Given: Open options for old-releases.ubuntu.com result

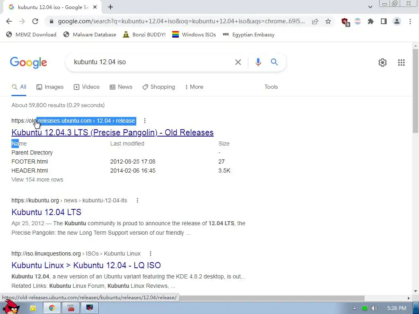Looking at the screenshot, I should point(145,121).
